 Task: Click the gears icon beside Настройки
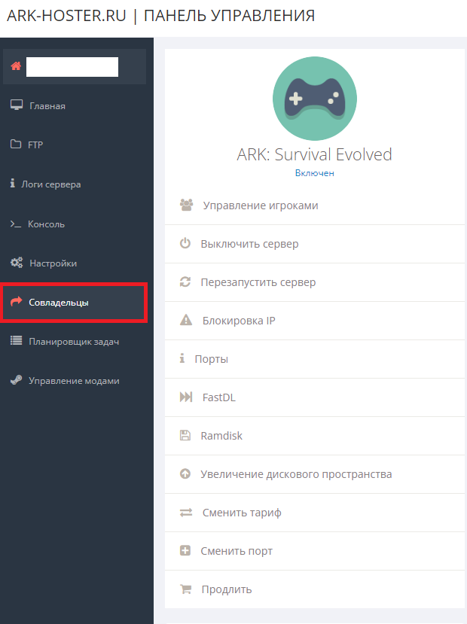(17, 263)
